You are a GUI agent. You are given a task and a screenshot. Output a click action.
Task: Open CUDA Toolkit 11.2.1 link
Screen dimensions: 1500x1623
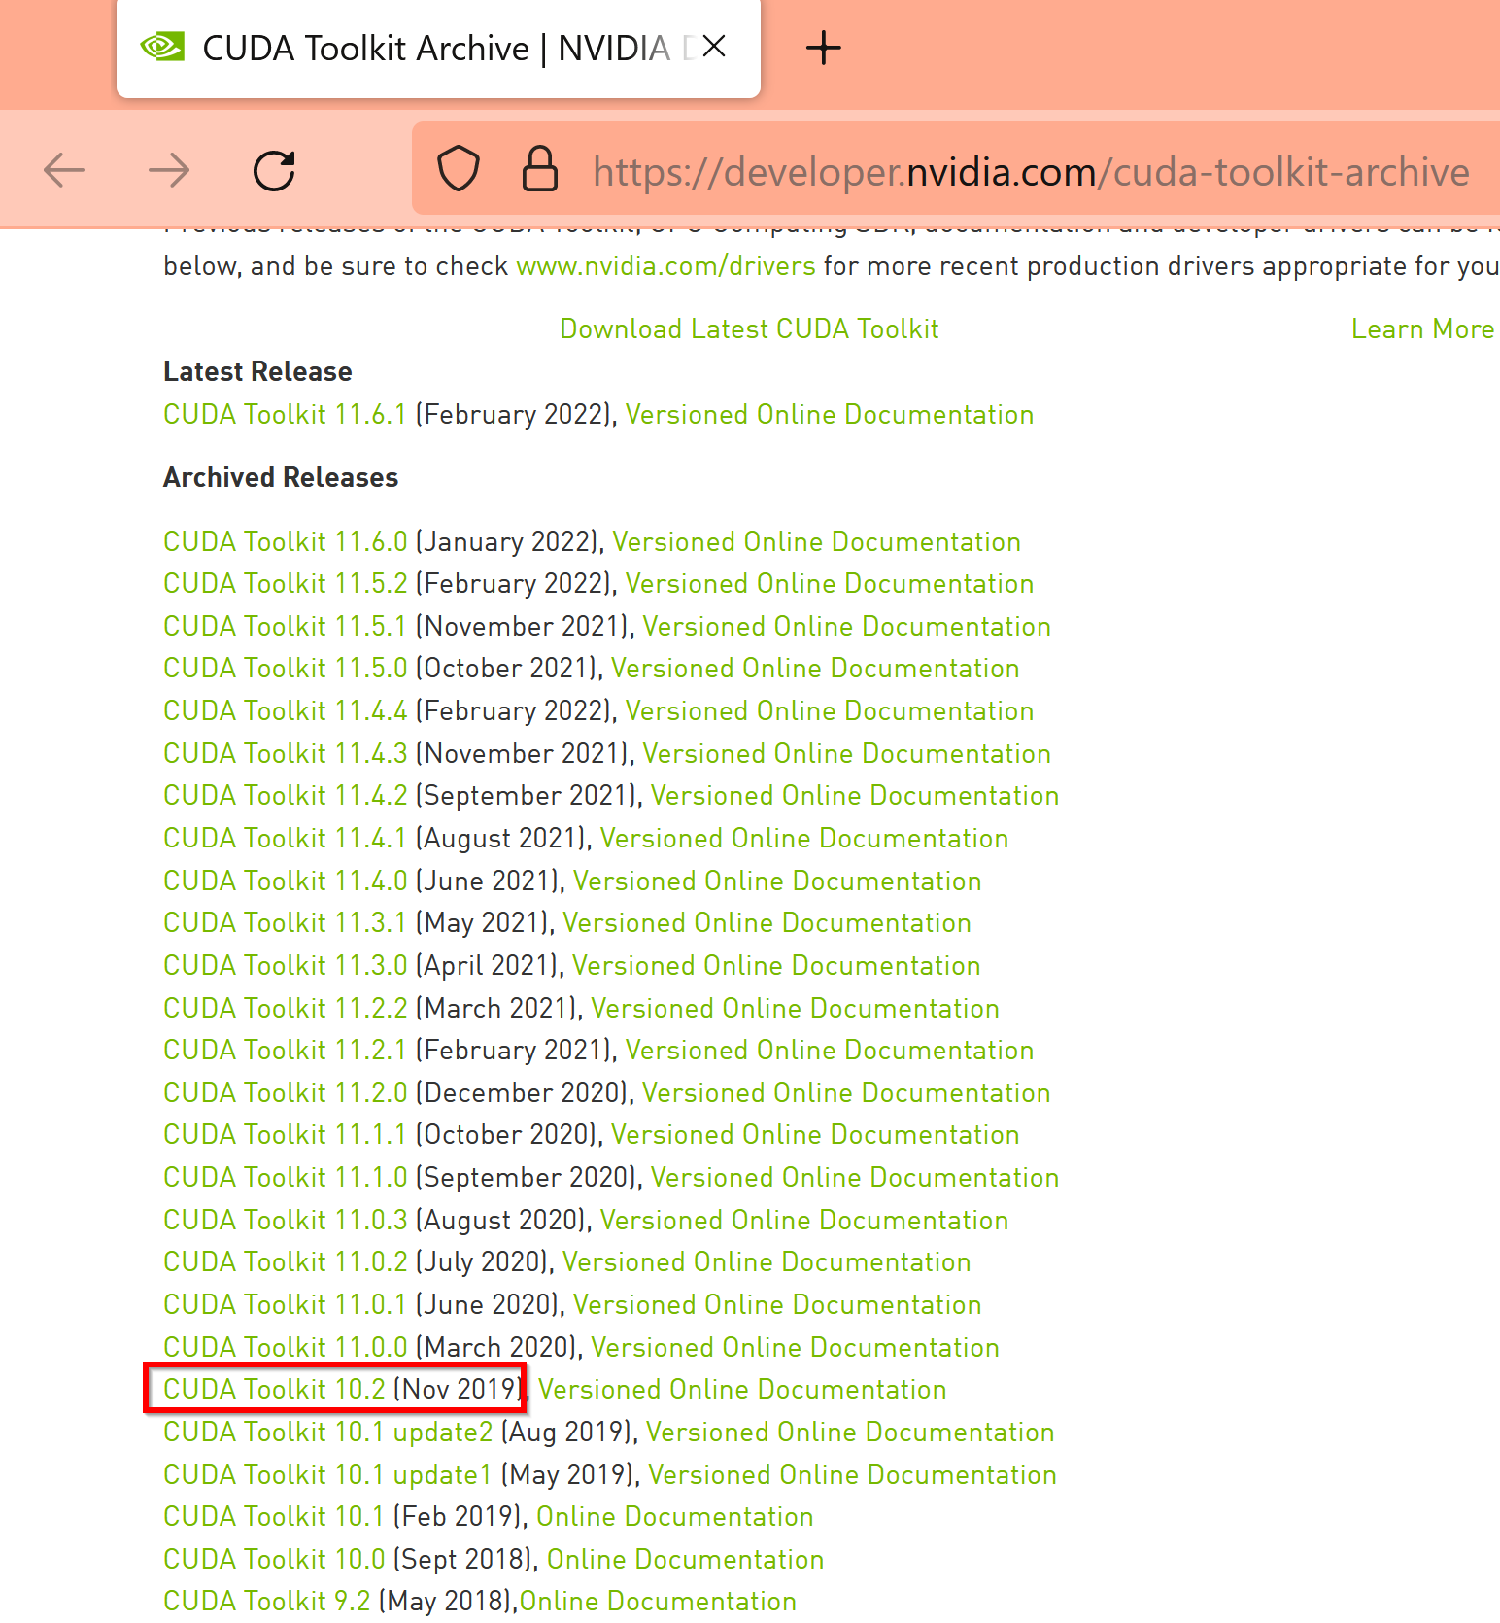coord(285,1051)
